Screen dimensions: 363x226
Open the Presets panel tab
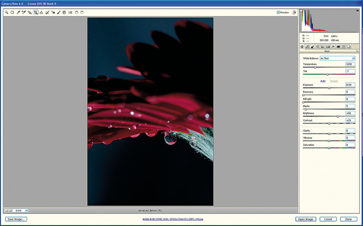pos(344,46)
